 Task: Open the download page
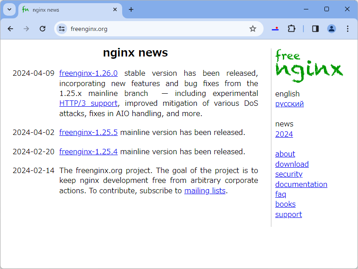[292, 164]
